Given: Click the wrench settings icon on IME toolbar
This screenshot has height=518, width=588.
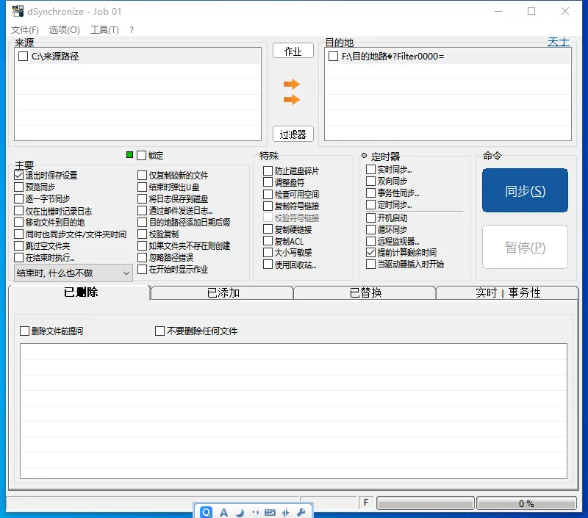Looking at the screenshot, I should pos(301,511).
